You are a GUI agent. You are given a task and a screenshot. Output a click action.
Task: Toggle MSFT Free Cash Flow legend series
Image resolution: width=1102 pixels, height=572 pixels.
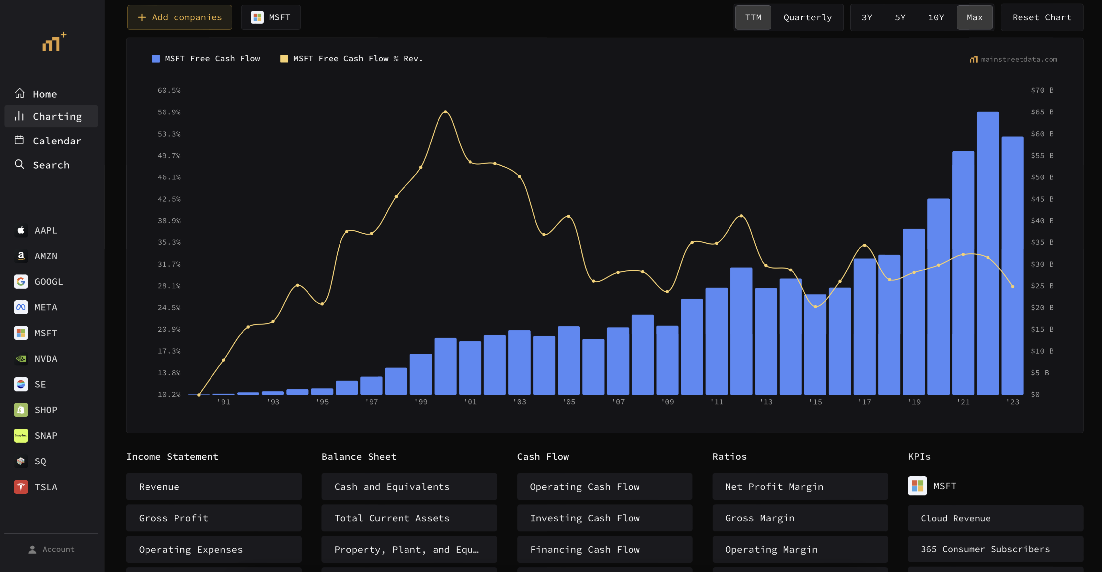coord(206,59)
